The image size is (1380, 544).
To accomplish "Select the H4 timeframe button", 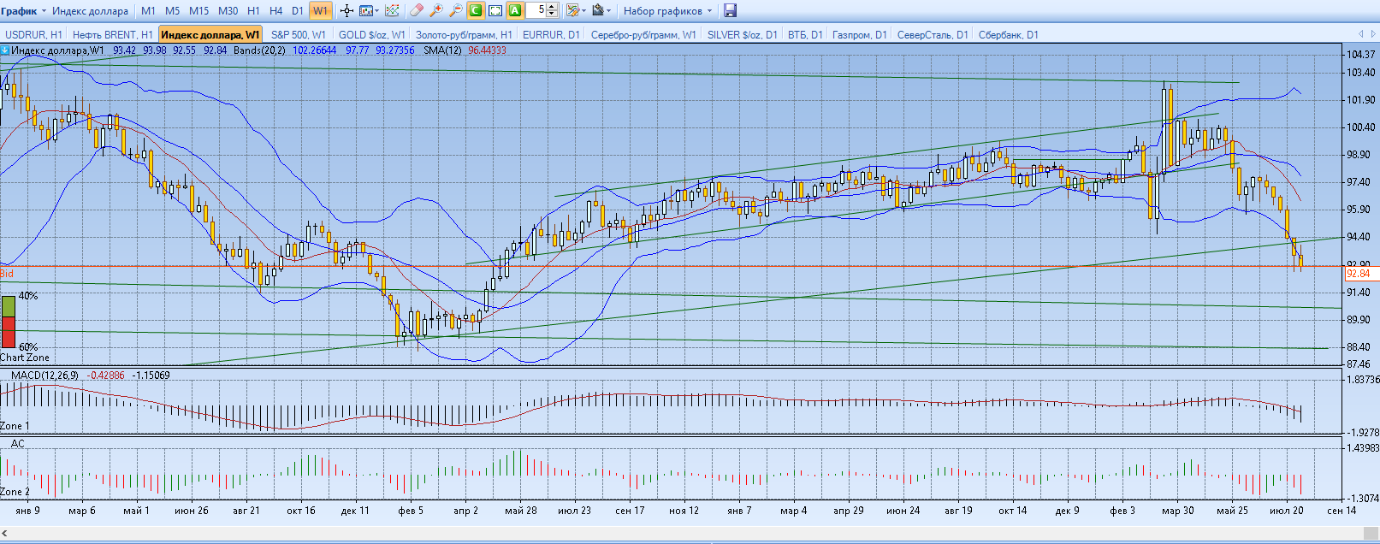I will pyautogui.click(x=275, y=11).
